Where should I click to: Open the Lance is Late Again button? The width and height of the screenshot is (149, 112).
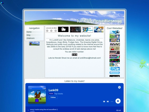(x=115, y=64)
